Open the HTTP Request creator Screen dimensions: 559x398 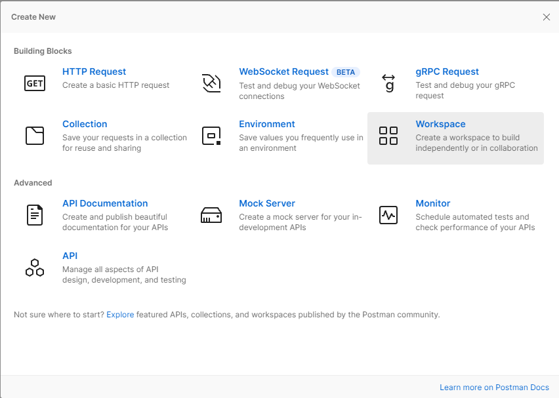pos(94,71)
